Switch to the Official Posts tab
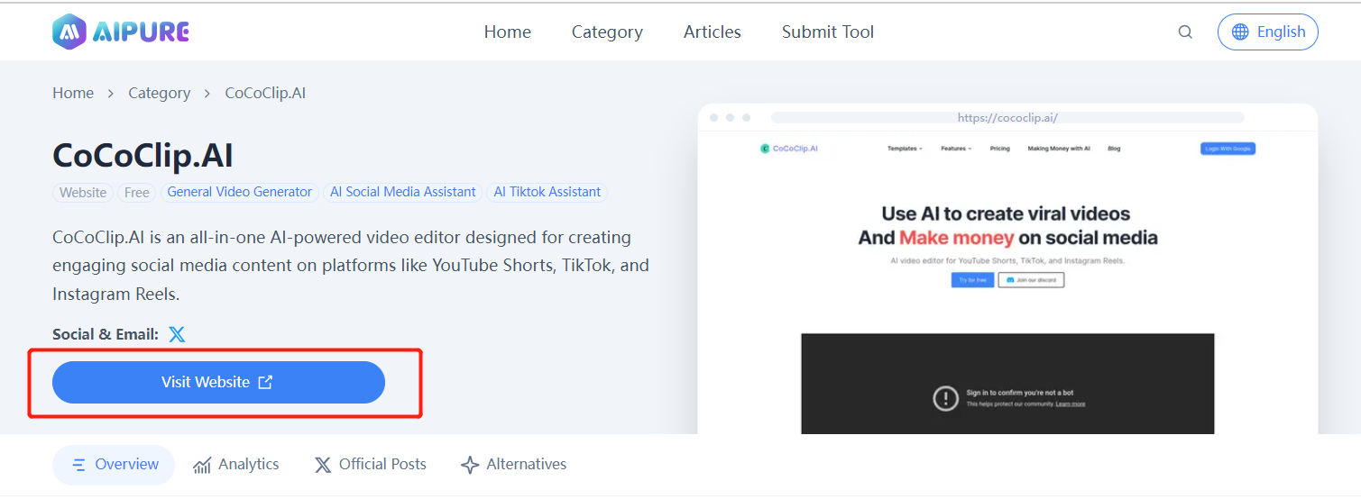This screenshot has height=499, width=1361. (371, 465)
